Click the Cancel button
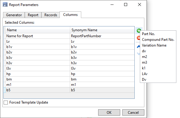The width and height of the screenshot is (180, 118). pyautogui.click(x=133, y=112)
